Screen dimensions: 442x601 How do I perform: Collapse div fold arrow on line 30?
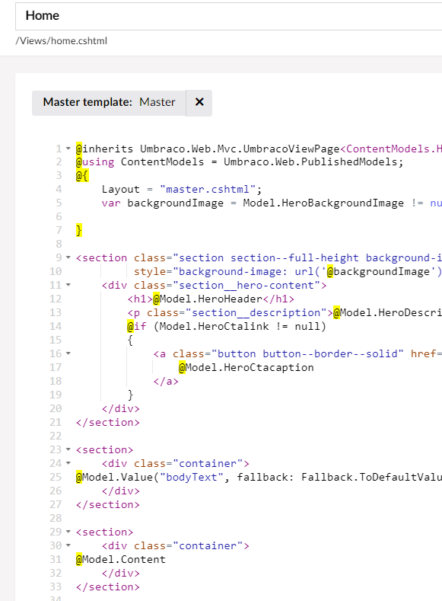[68, 545]
